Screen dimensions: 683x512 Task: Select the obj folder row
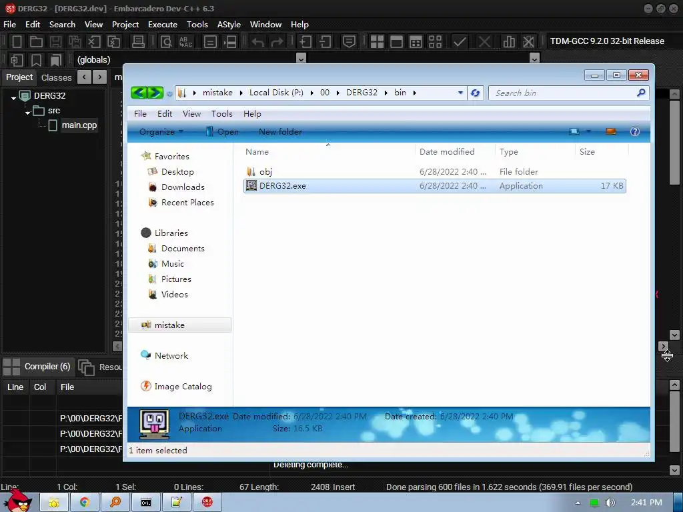[x=435, y=171]
